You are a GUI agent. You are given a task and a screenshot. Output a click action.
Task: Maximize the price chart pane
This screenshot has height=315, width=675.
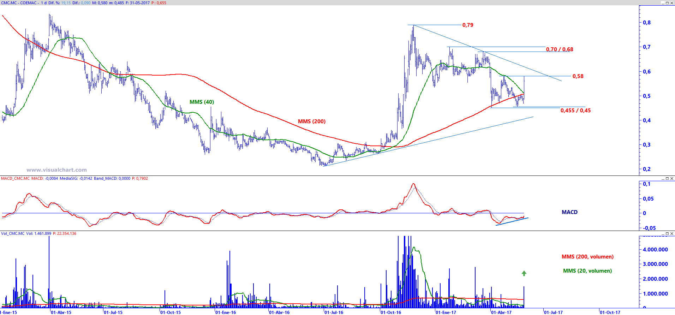click(x=667, y=3)
